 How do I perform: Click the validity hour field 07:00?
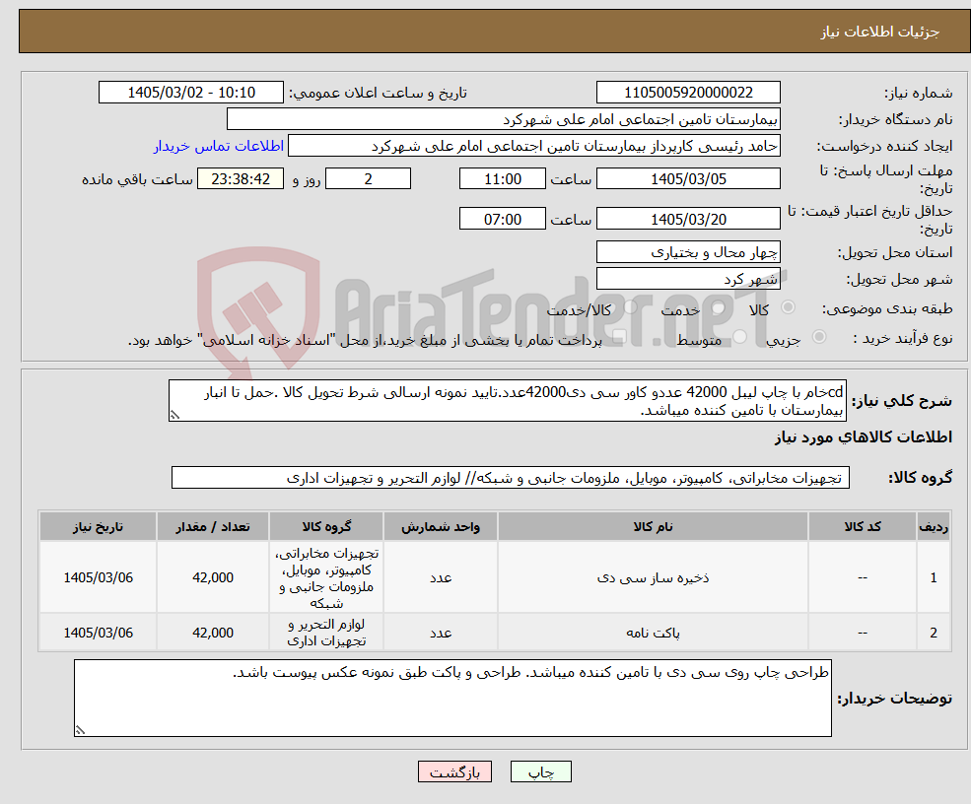[x=502, y=219]
